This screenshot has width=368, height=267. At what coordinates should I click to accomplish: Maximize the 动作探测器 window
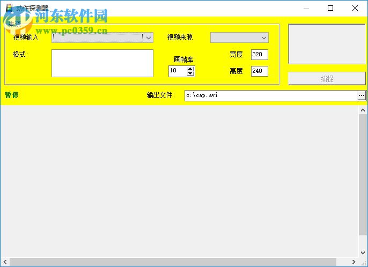pyautogui.click(x=330, y=8)
